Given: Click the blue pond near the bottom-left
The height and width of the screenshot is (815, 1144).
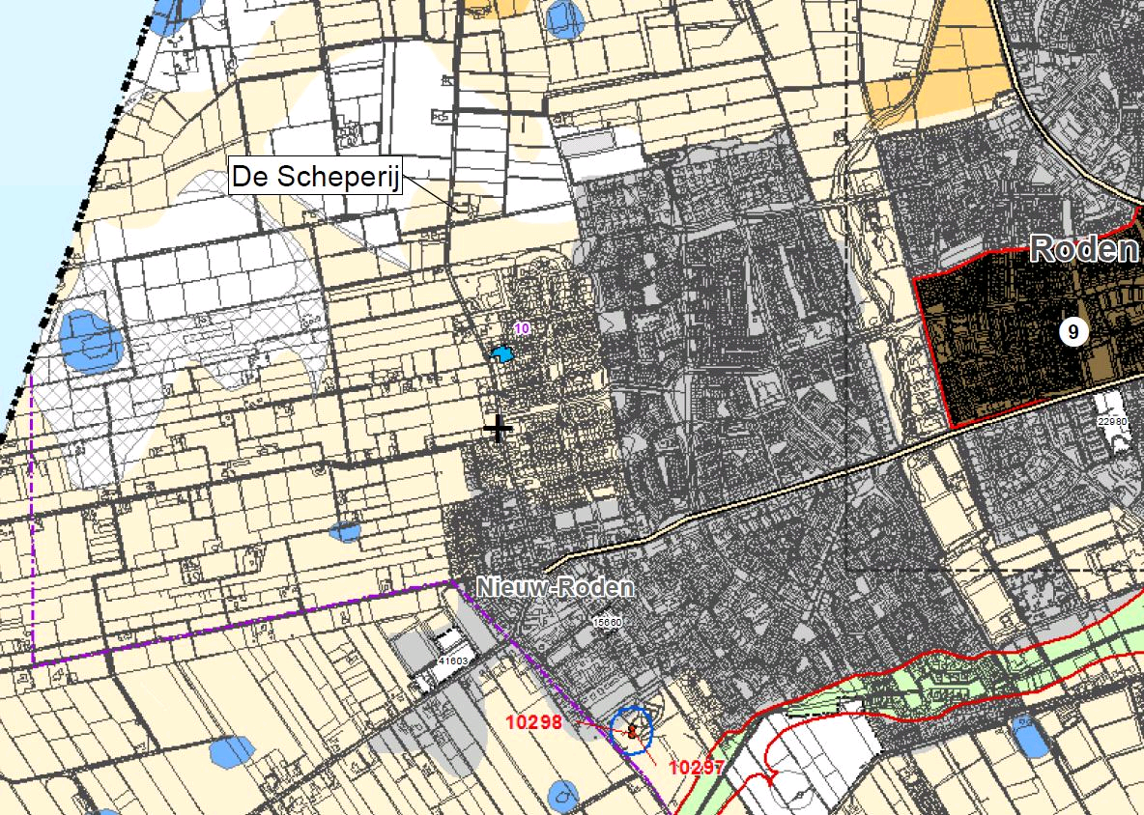Looking at the screenshot, I should pos(231,750).
